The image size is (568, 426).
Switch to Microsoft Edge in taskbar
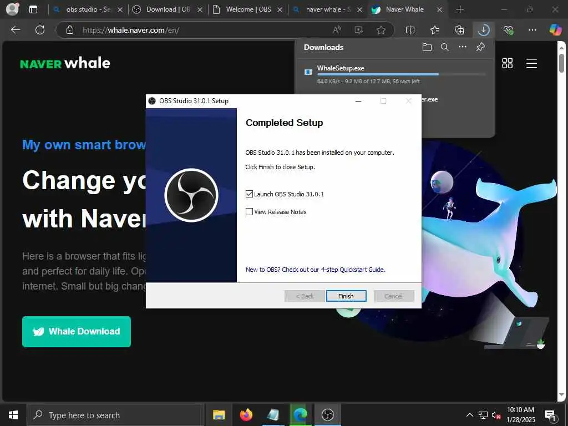point(300,415)
